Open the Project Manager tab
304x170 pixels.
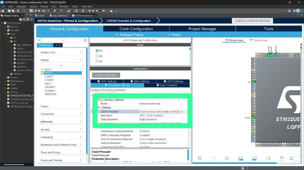click(202, 29)
